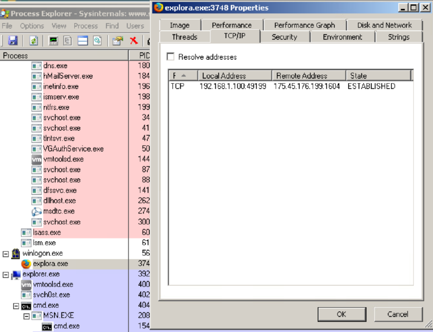Switch to the Image tab

[x=180, y=25]
